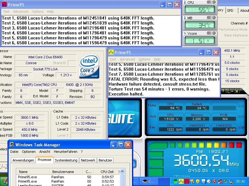Open the Herunterfahren menu in Task-Manager
This screenshot has width=249, height=186.
[66, 152]
